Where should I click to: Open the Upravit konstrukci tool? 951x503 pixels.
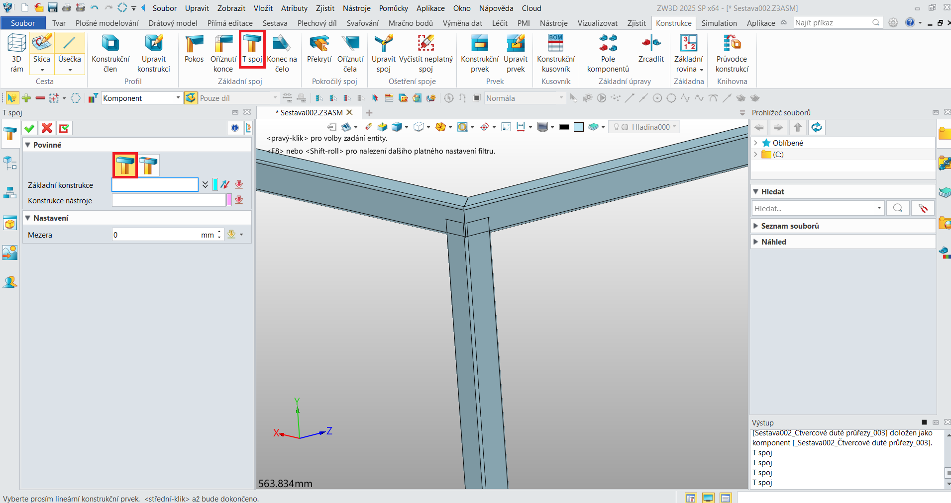[x=153, y=53]
